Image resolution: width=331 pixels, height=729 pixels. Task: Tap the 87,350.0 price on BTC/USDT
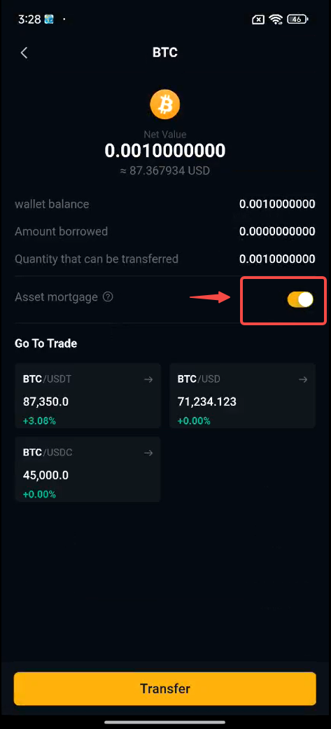46,402
